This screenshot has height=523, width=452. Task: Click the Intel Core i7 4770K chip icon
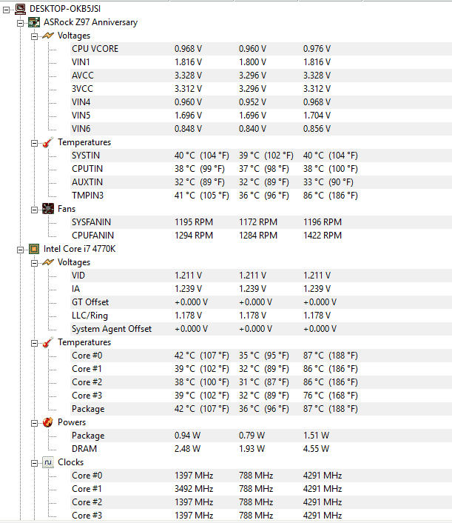pos(34,249)
